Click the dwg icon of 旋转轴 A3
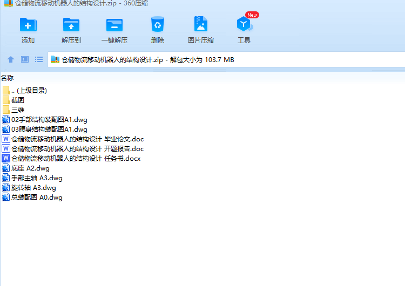 (6, 187)
